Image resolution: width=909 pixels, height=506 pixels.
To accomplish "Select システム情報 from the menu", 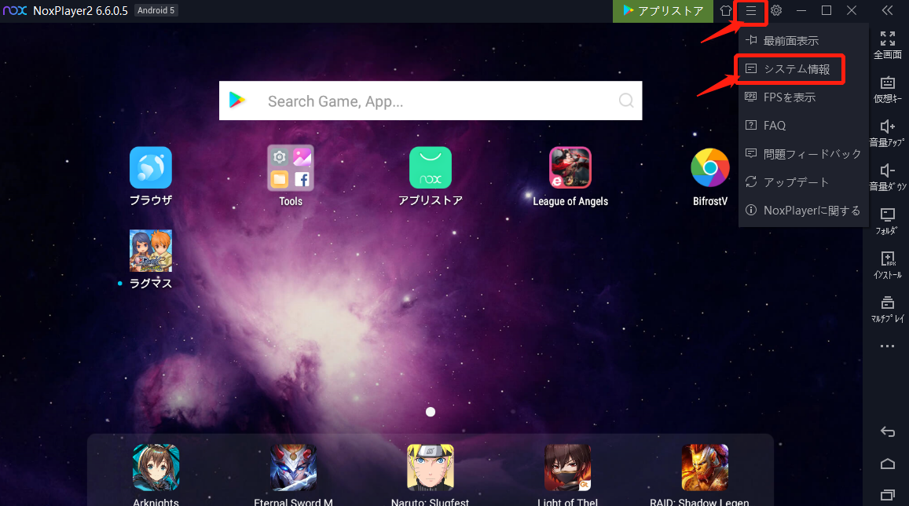I will pos(795,69).
